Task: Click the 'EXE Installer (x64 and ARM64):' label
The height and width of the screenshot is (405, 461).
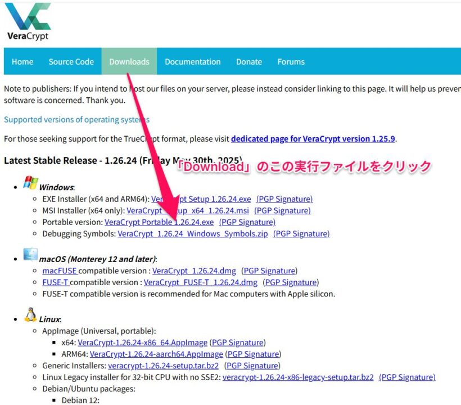Action: [96, 199]
